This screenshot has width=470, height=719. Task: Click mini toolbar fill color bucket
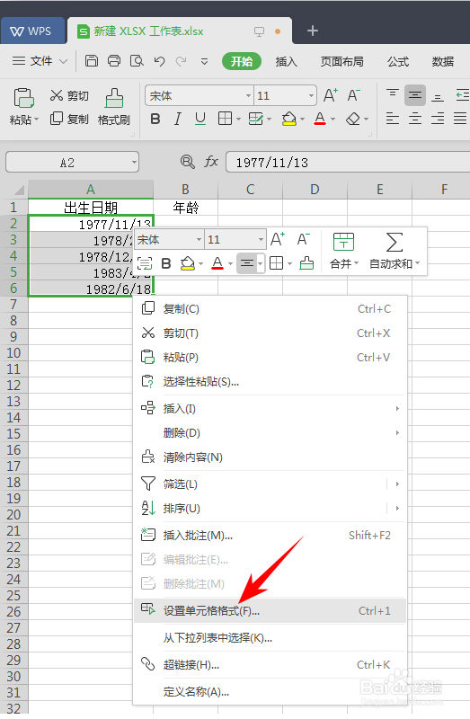(188, 263)
